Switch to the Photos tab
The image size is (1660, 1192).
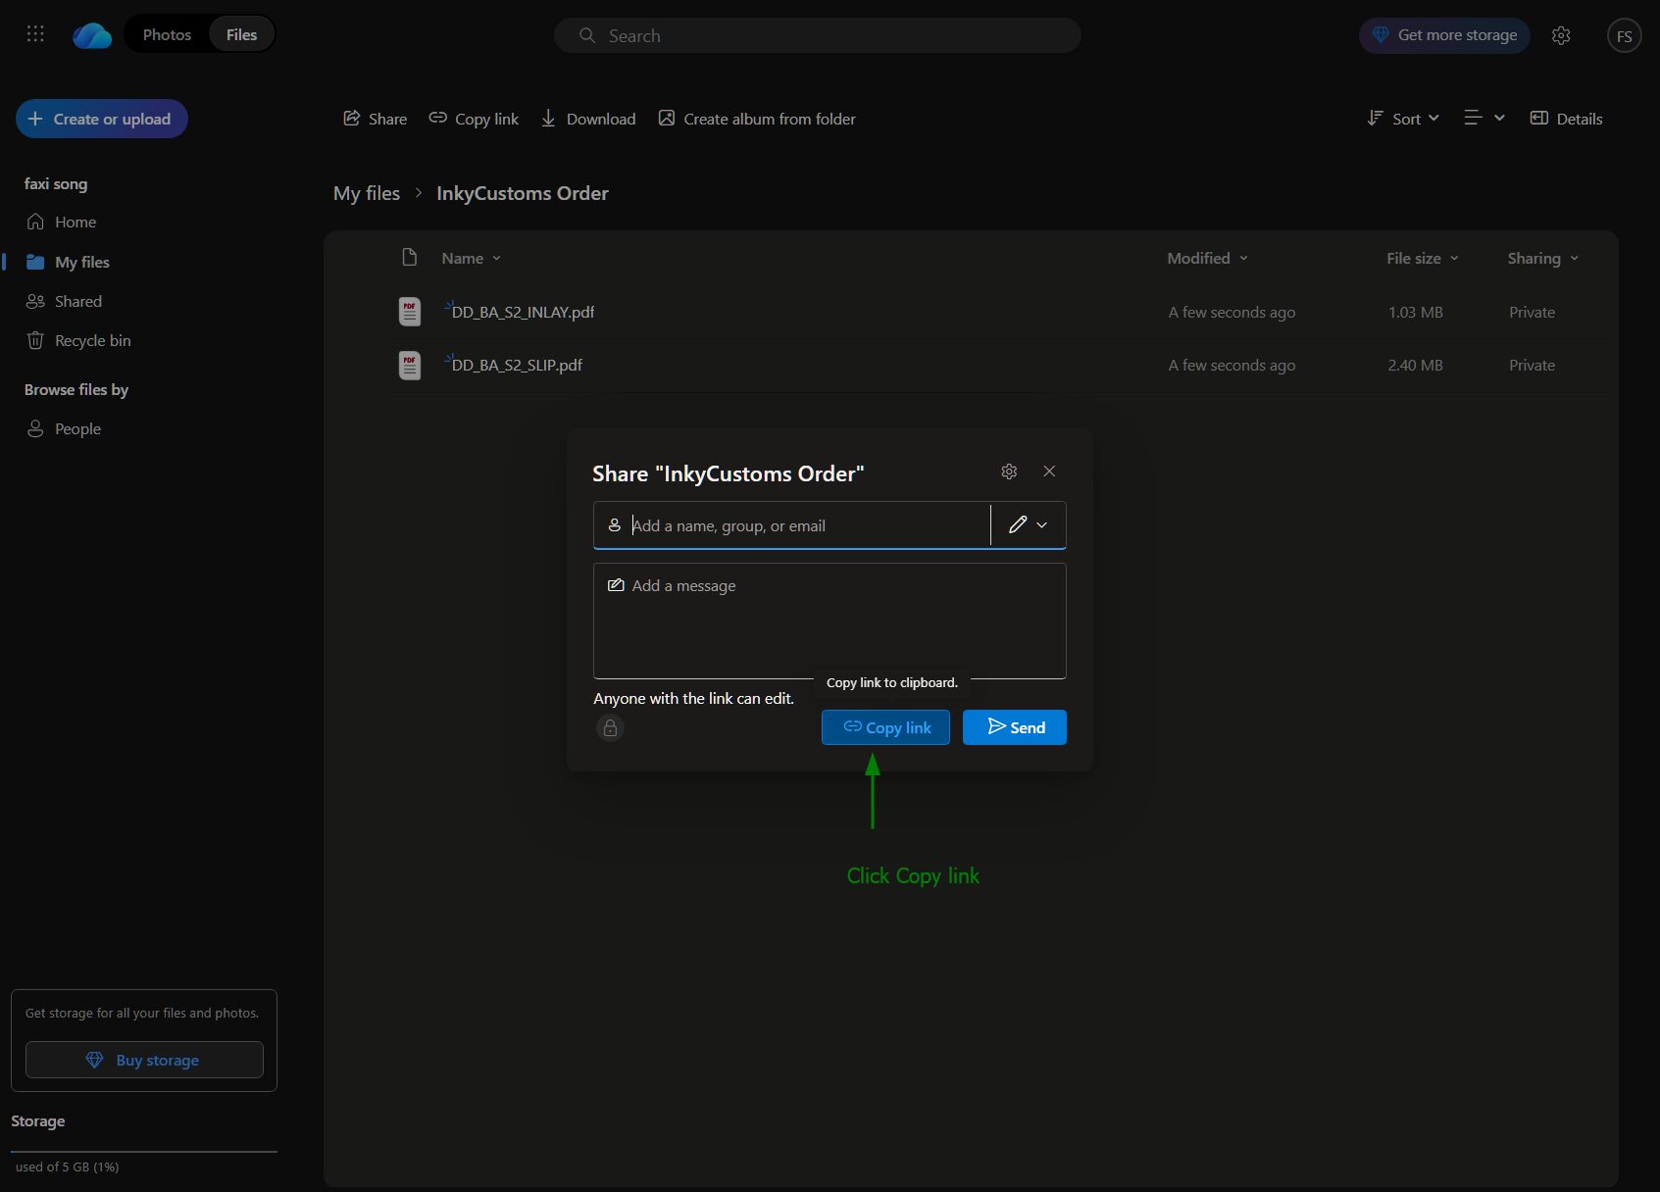(167, 34)
